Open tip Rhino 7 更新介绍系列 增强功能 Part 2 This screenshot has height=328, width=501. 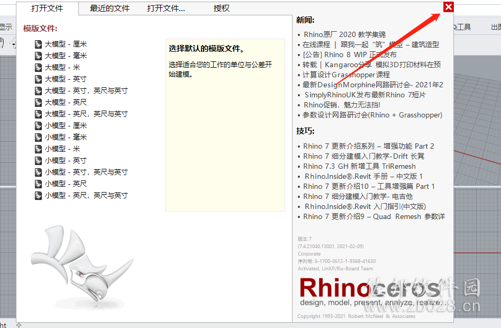pos(368,146)
